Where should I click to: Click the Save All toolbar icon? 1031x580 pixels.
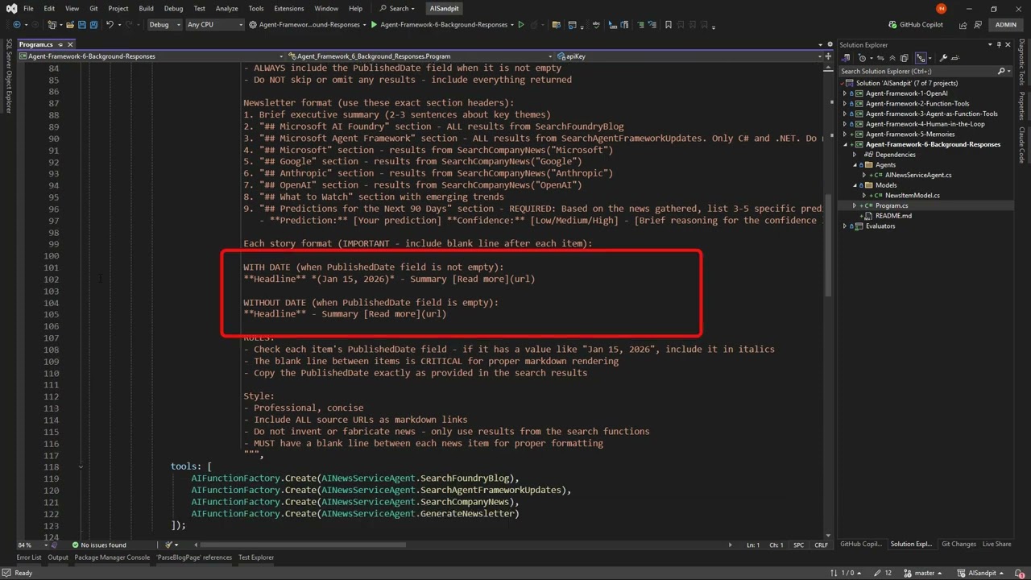pyautogui.click(x=93, y=25)
